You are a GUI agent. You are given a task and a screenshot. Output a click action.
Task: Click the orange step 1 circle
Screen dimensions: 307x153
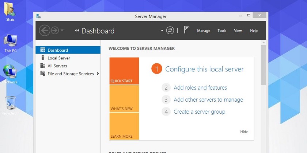pyautogui.click(x=157, y=69)
